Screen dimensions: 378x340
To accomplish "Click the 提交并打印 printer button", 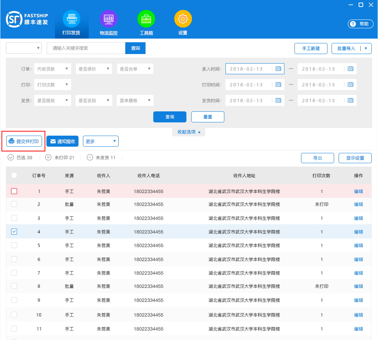I will 24,142.
